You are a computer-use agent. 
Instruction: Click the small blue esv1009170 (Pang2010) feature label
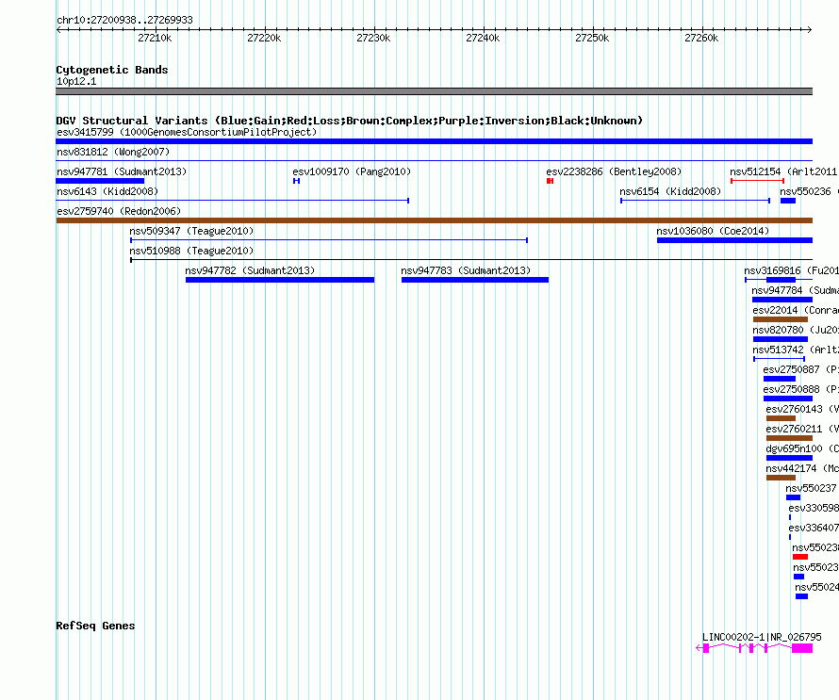click(352, 171)
